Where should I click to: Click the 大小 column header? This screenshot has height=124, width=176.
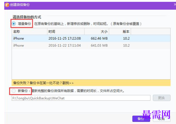[x=97, y=31]
